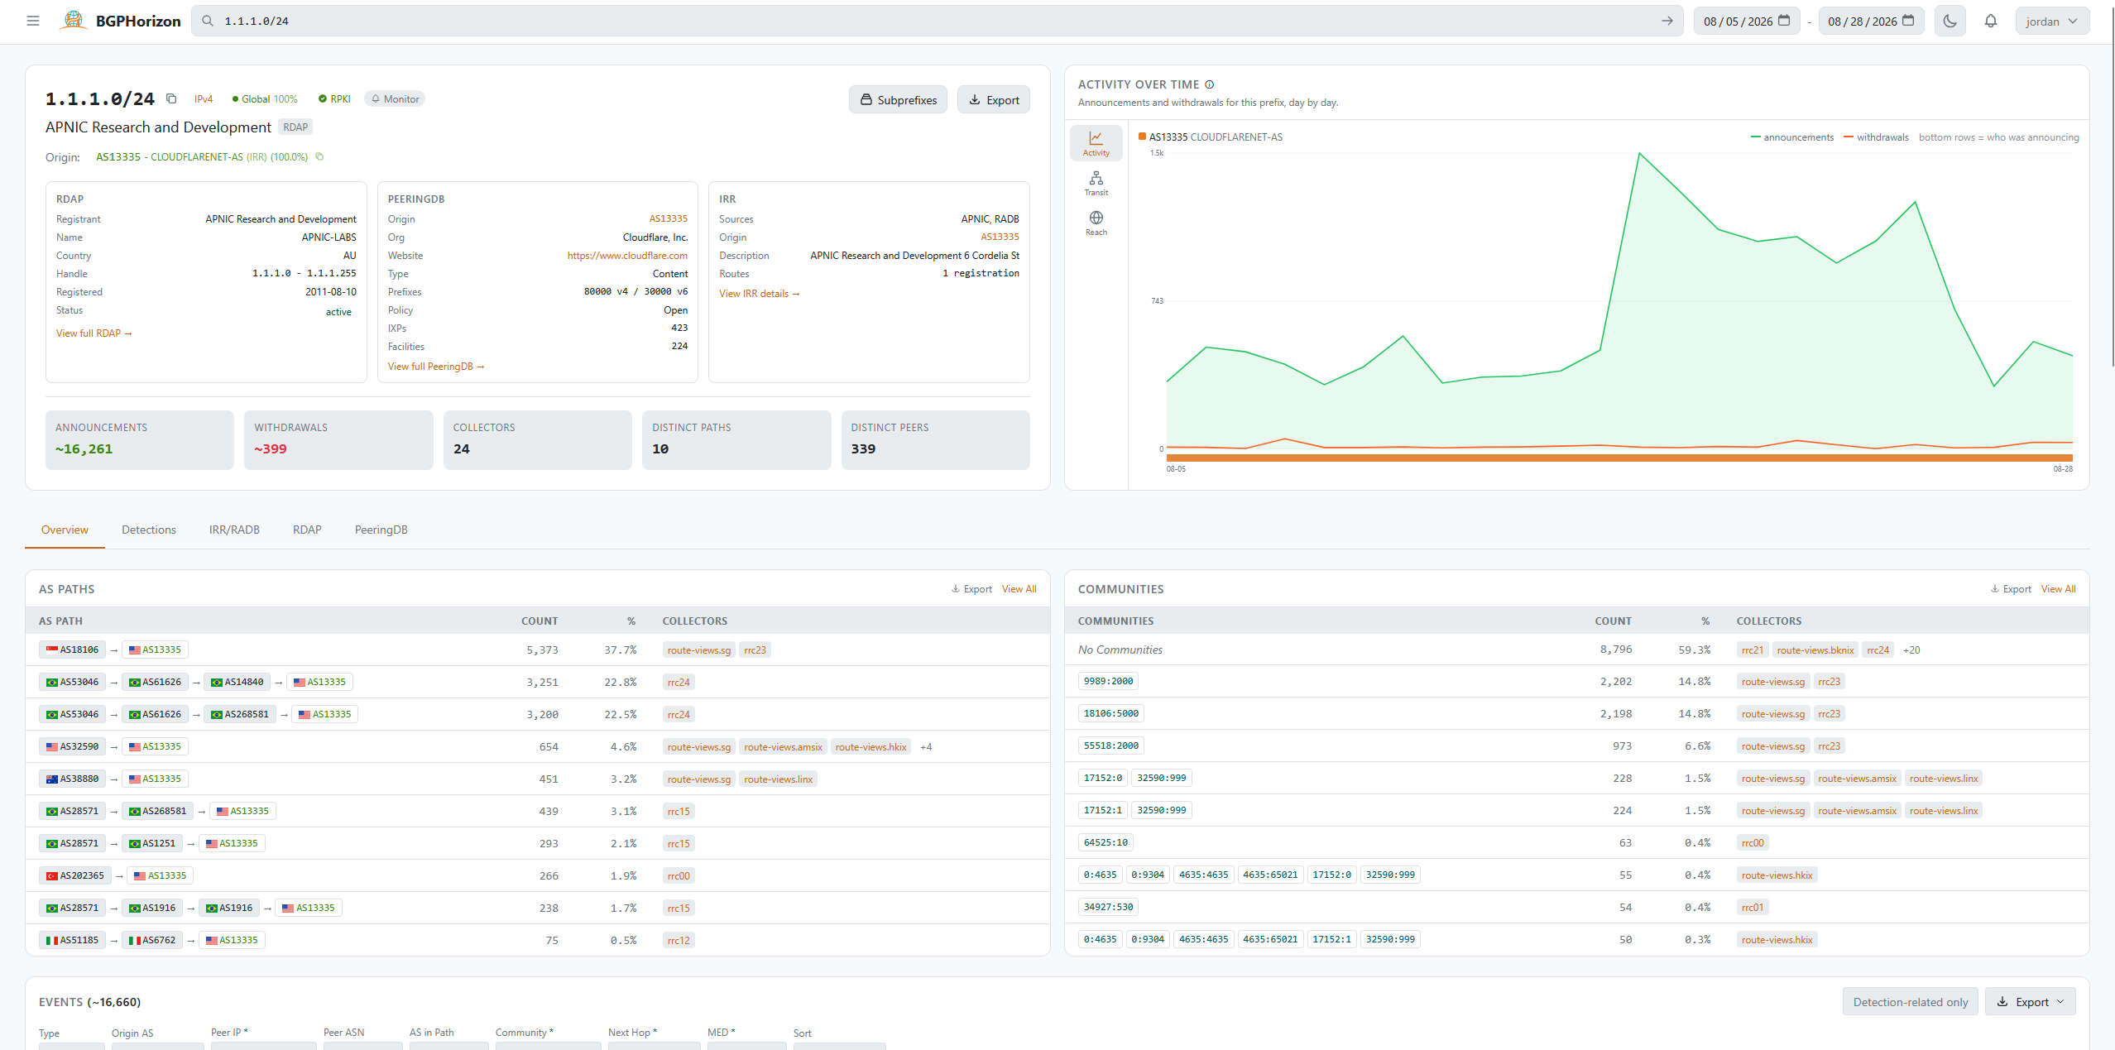Image resolution: width=2115 pixels, height=1050 pixels.
Task: Open jordan user dropdown
Action: [2052, 21]
